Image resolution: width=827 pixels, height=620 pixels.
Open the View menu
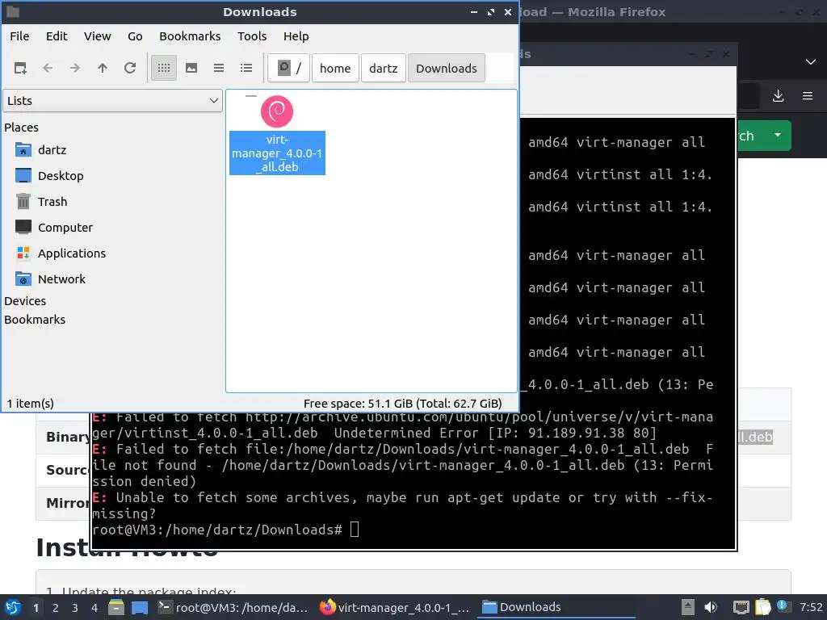click(x=98, y=36)
